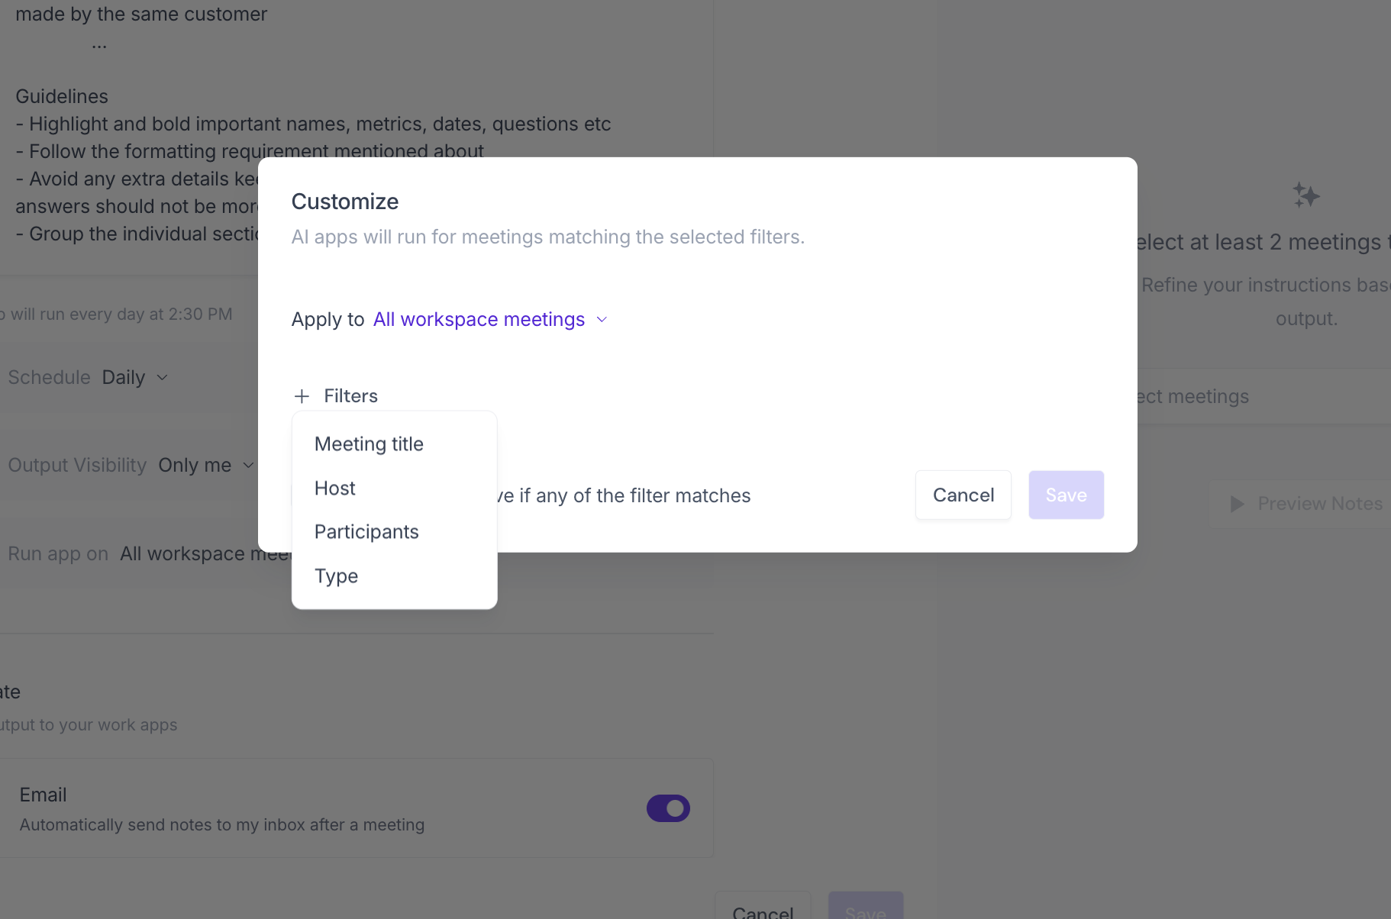Click the sparkle AI icon
The width and height of the screenshot is (1391, 919).
(1305, 195)
